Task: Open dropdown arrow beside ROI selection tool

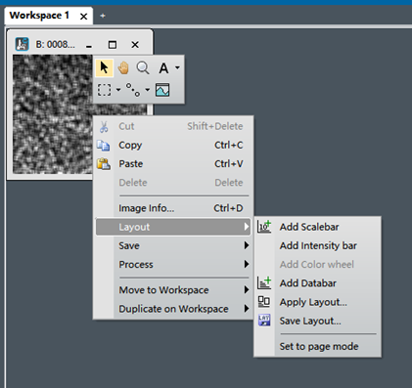Action: [x=118, y=90]
